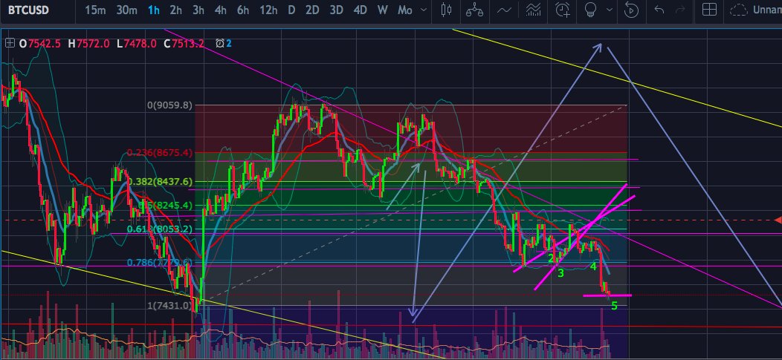The height and width of the screenshot is (360, 782).
Task: Switch to the 3h interval
Action: (198, 10)
